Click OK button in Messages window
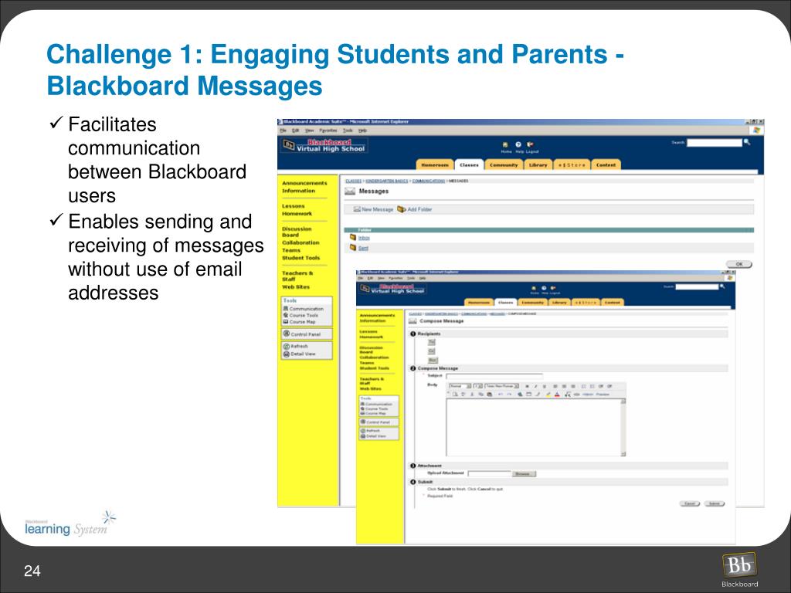This screenshot has width=791, height=593. coord(739,264)
